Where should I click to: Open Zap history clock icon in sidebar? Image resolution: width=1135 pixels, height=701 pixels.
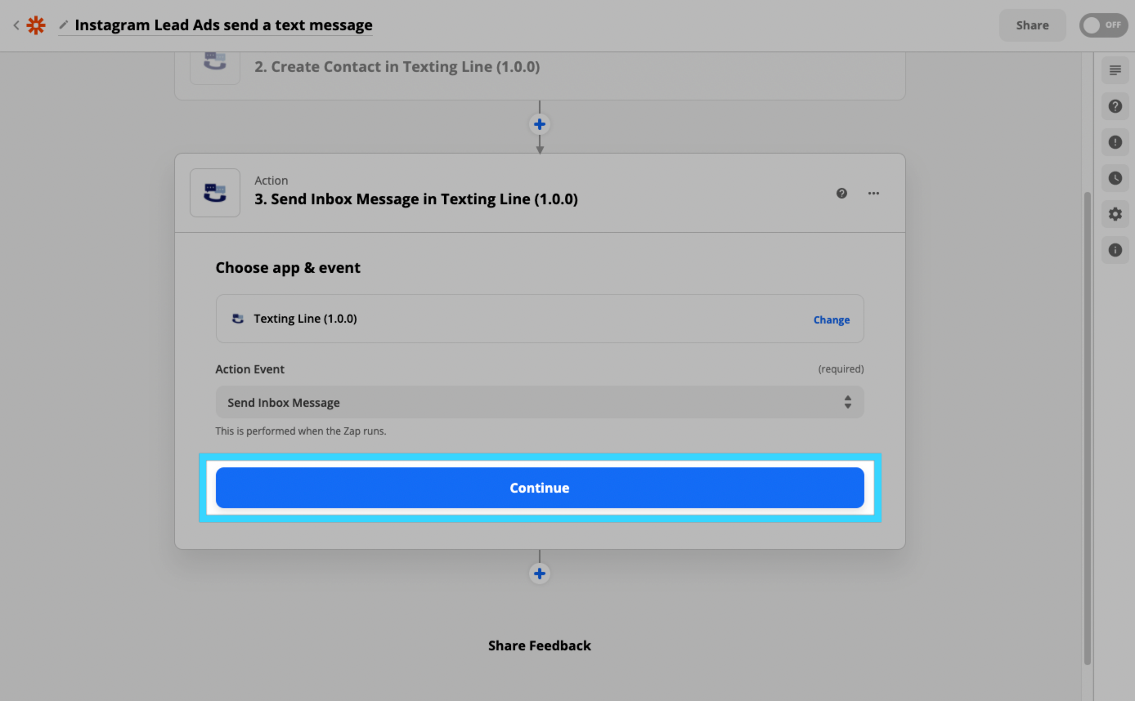pos(1115,178)
